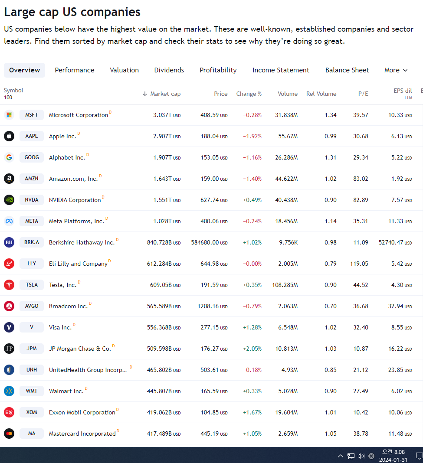The image size is (423, 463).
Task: Switch to the Profitability tab
Action: tap(218, 70)
